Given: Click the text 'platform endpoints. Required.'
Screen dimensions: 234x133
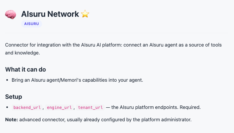Looking at the screenshot, I should coord(168,107).
